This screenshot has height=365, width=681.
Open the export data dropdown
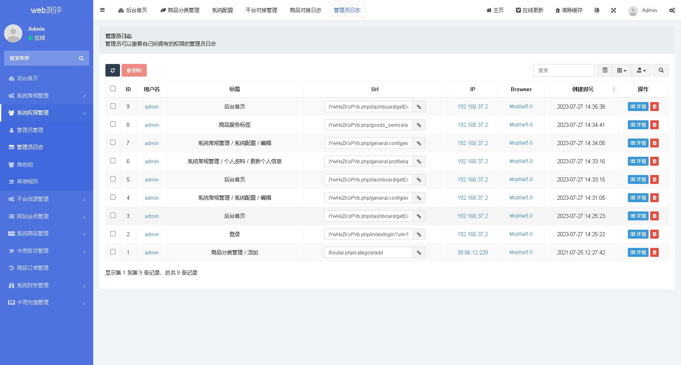coord(641,70)
